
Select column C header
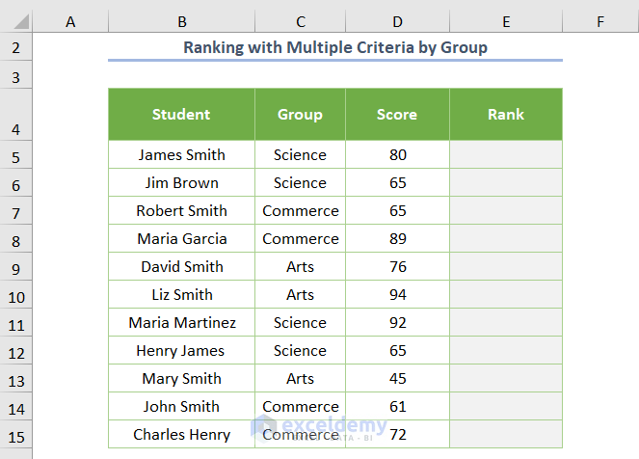(300, 21)
